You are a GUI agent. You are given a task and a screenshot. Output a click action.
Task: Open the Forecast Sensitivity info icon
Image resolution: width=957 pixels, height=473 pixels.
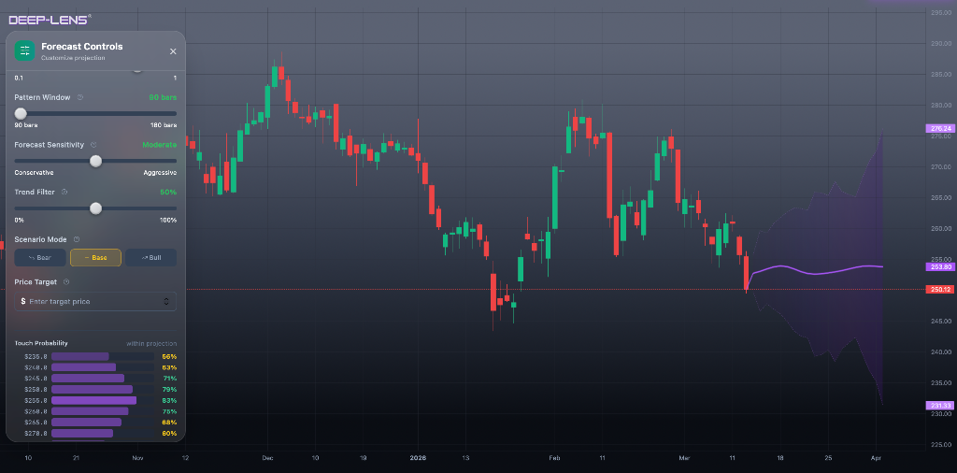pos(93,145)
